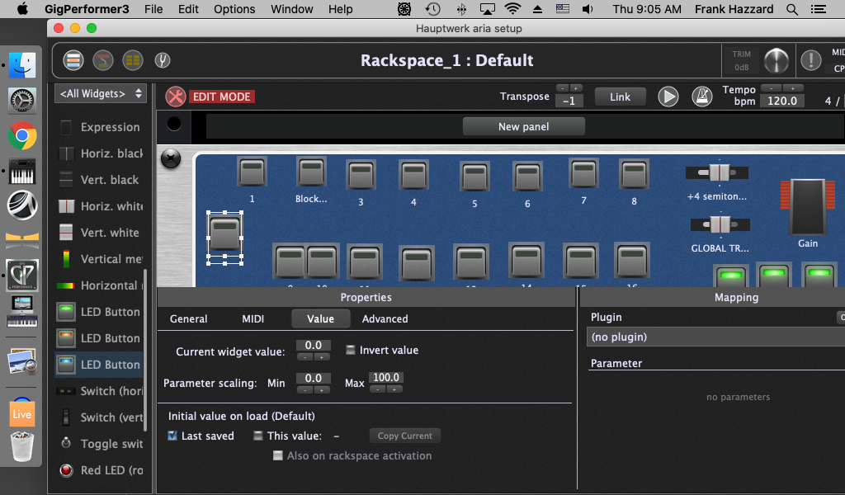Enable the This value checkbox
Image resolution: width=845 pixels, height=495 pixels.
(x=258, y=436)
